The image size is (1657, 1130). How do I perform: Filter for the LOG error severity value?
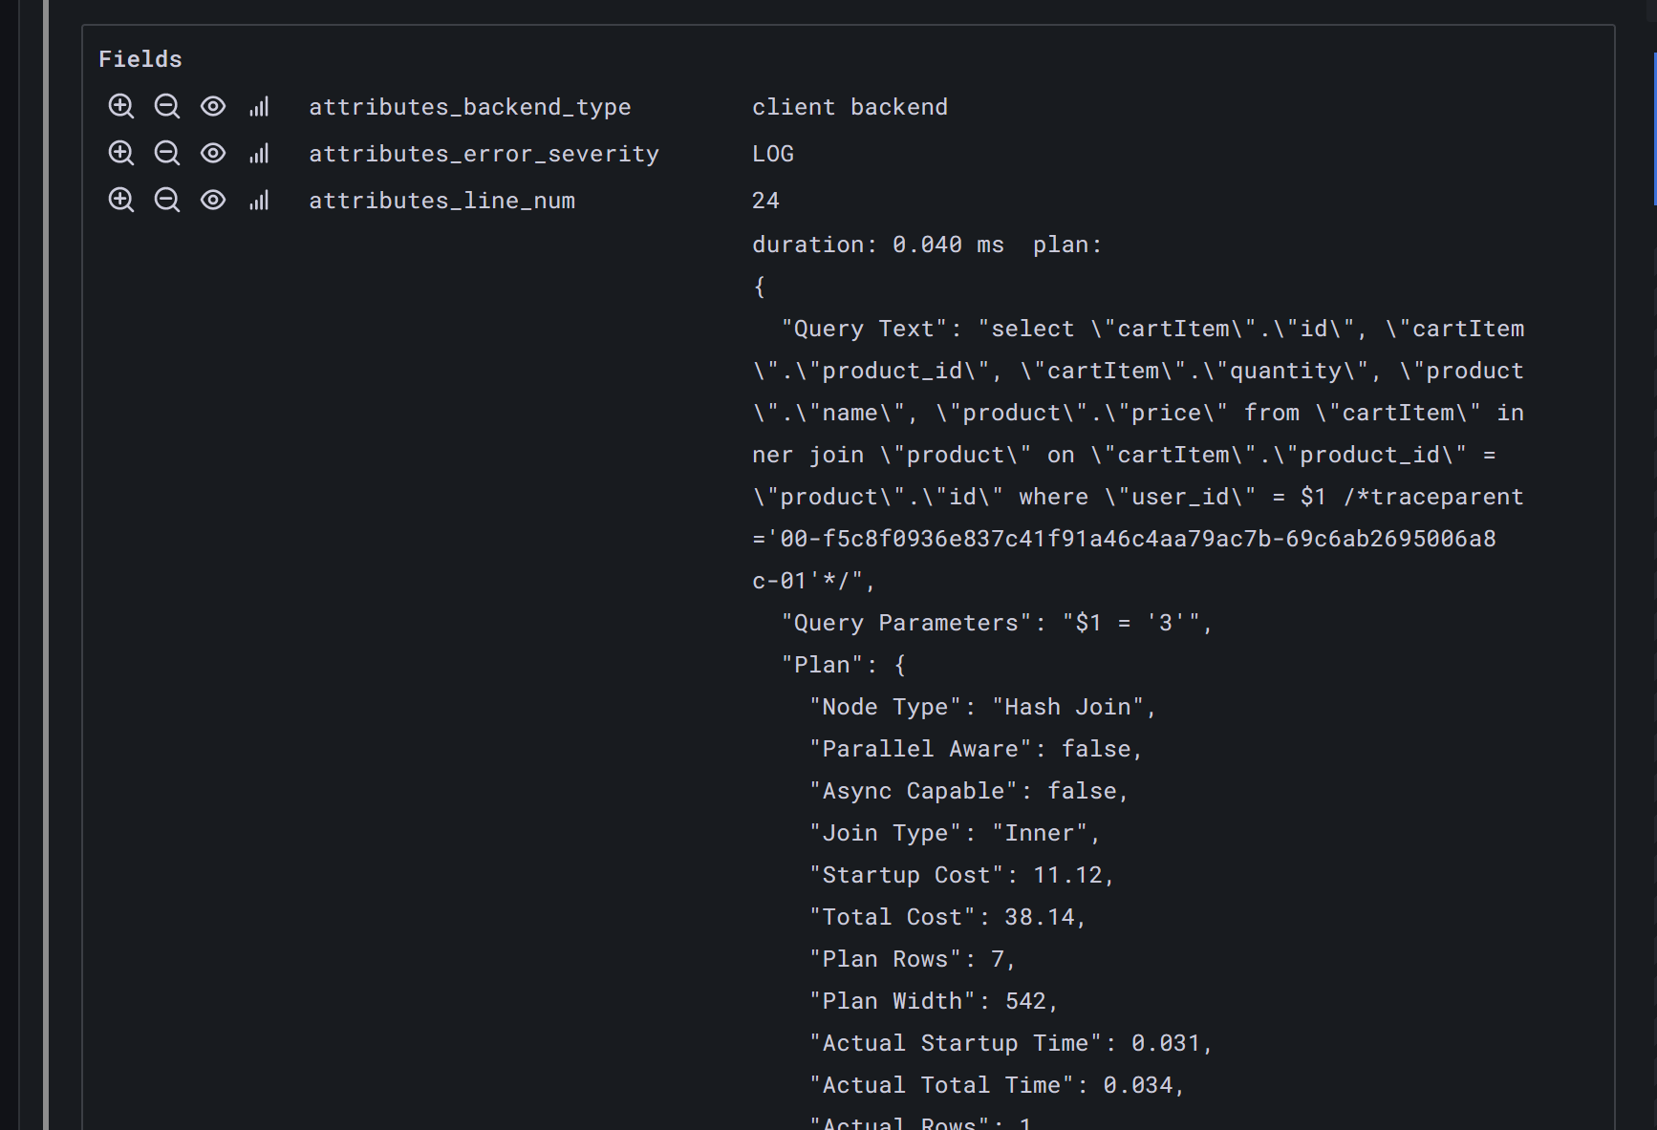[x=121, y=153]
